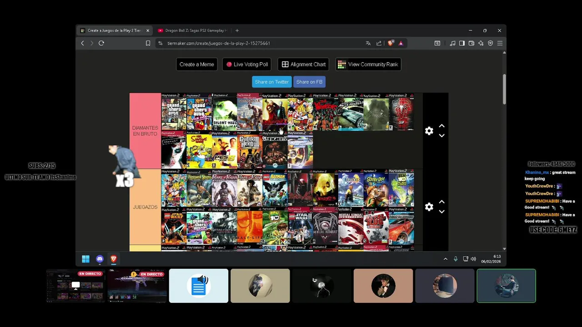Click the JUEGAZOS tier label
Image resolution: width=582 pixels, height=327 pixels.
pyautogui.click(x=145, y=207)
